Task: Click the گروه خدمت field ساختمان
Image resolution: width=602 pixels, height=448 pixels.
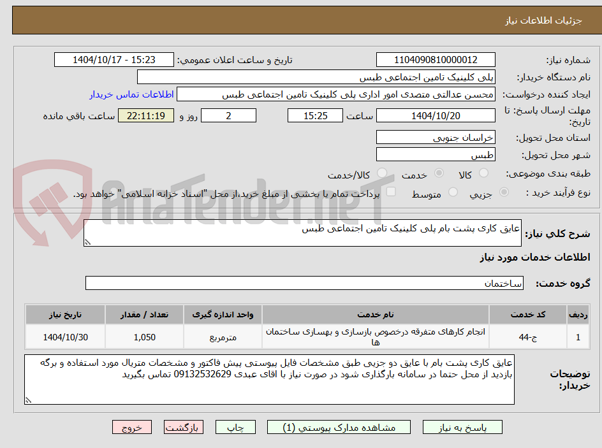Action: point(304,283)
